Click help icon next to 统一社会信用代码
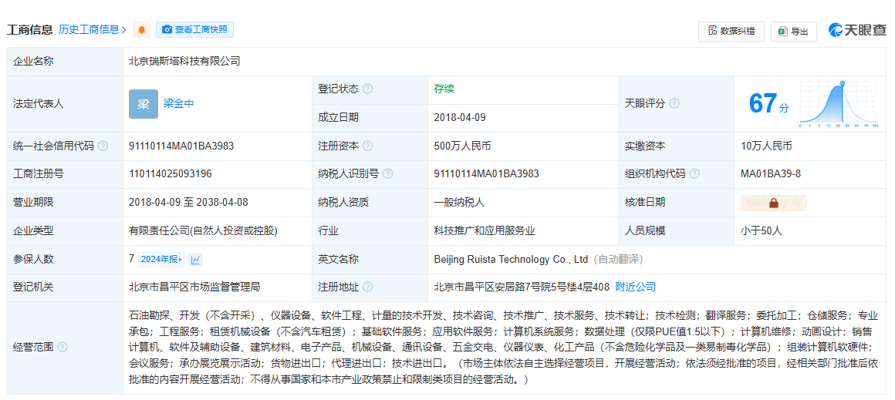This screenshot has height=400, width=895. 103,146
